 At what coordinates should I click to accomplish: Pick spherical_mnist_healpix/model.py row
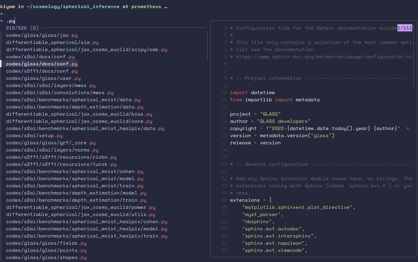[87, 229]
